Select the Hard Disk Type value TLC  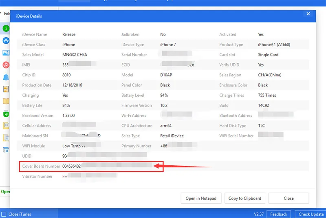(x=261, y=126)
